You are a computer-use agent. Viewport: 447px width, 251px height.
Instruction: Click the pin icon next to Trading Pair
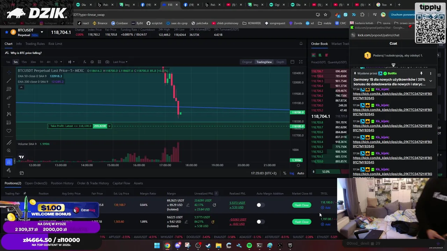[x=24, y=193]
